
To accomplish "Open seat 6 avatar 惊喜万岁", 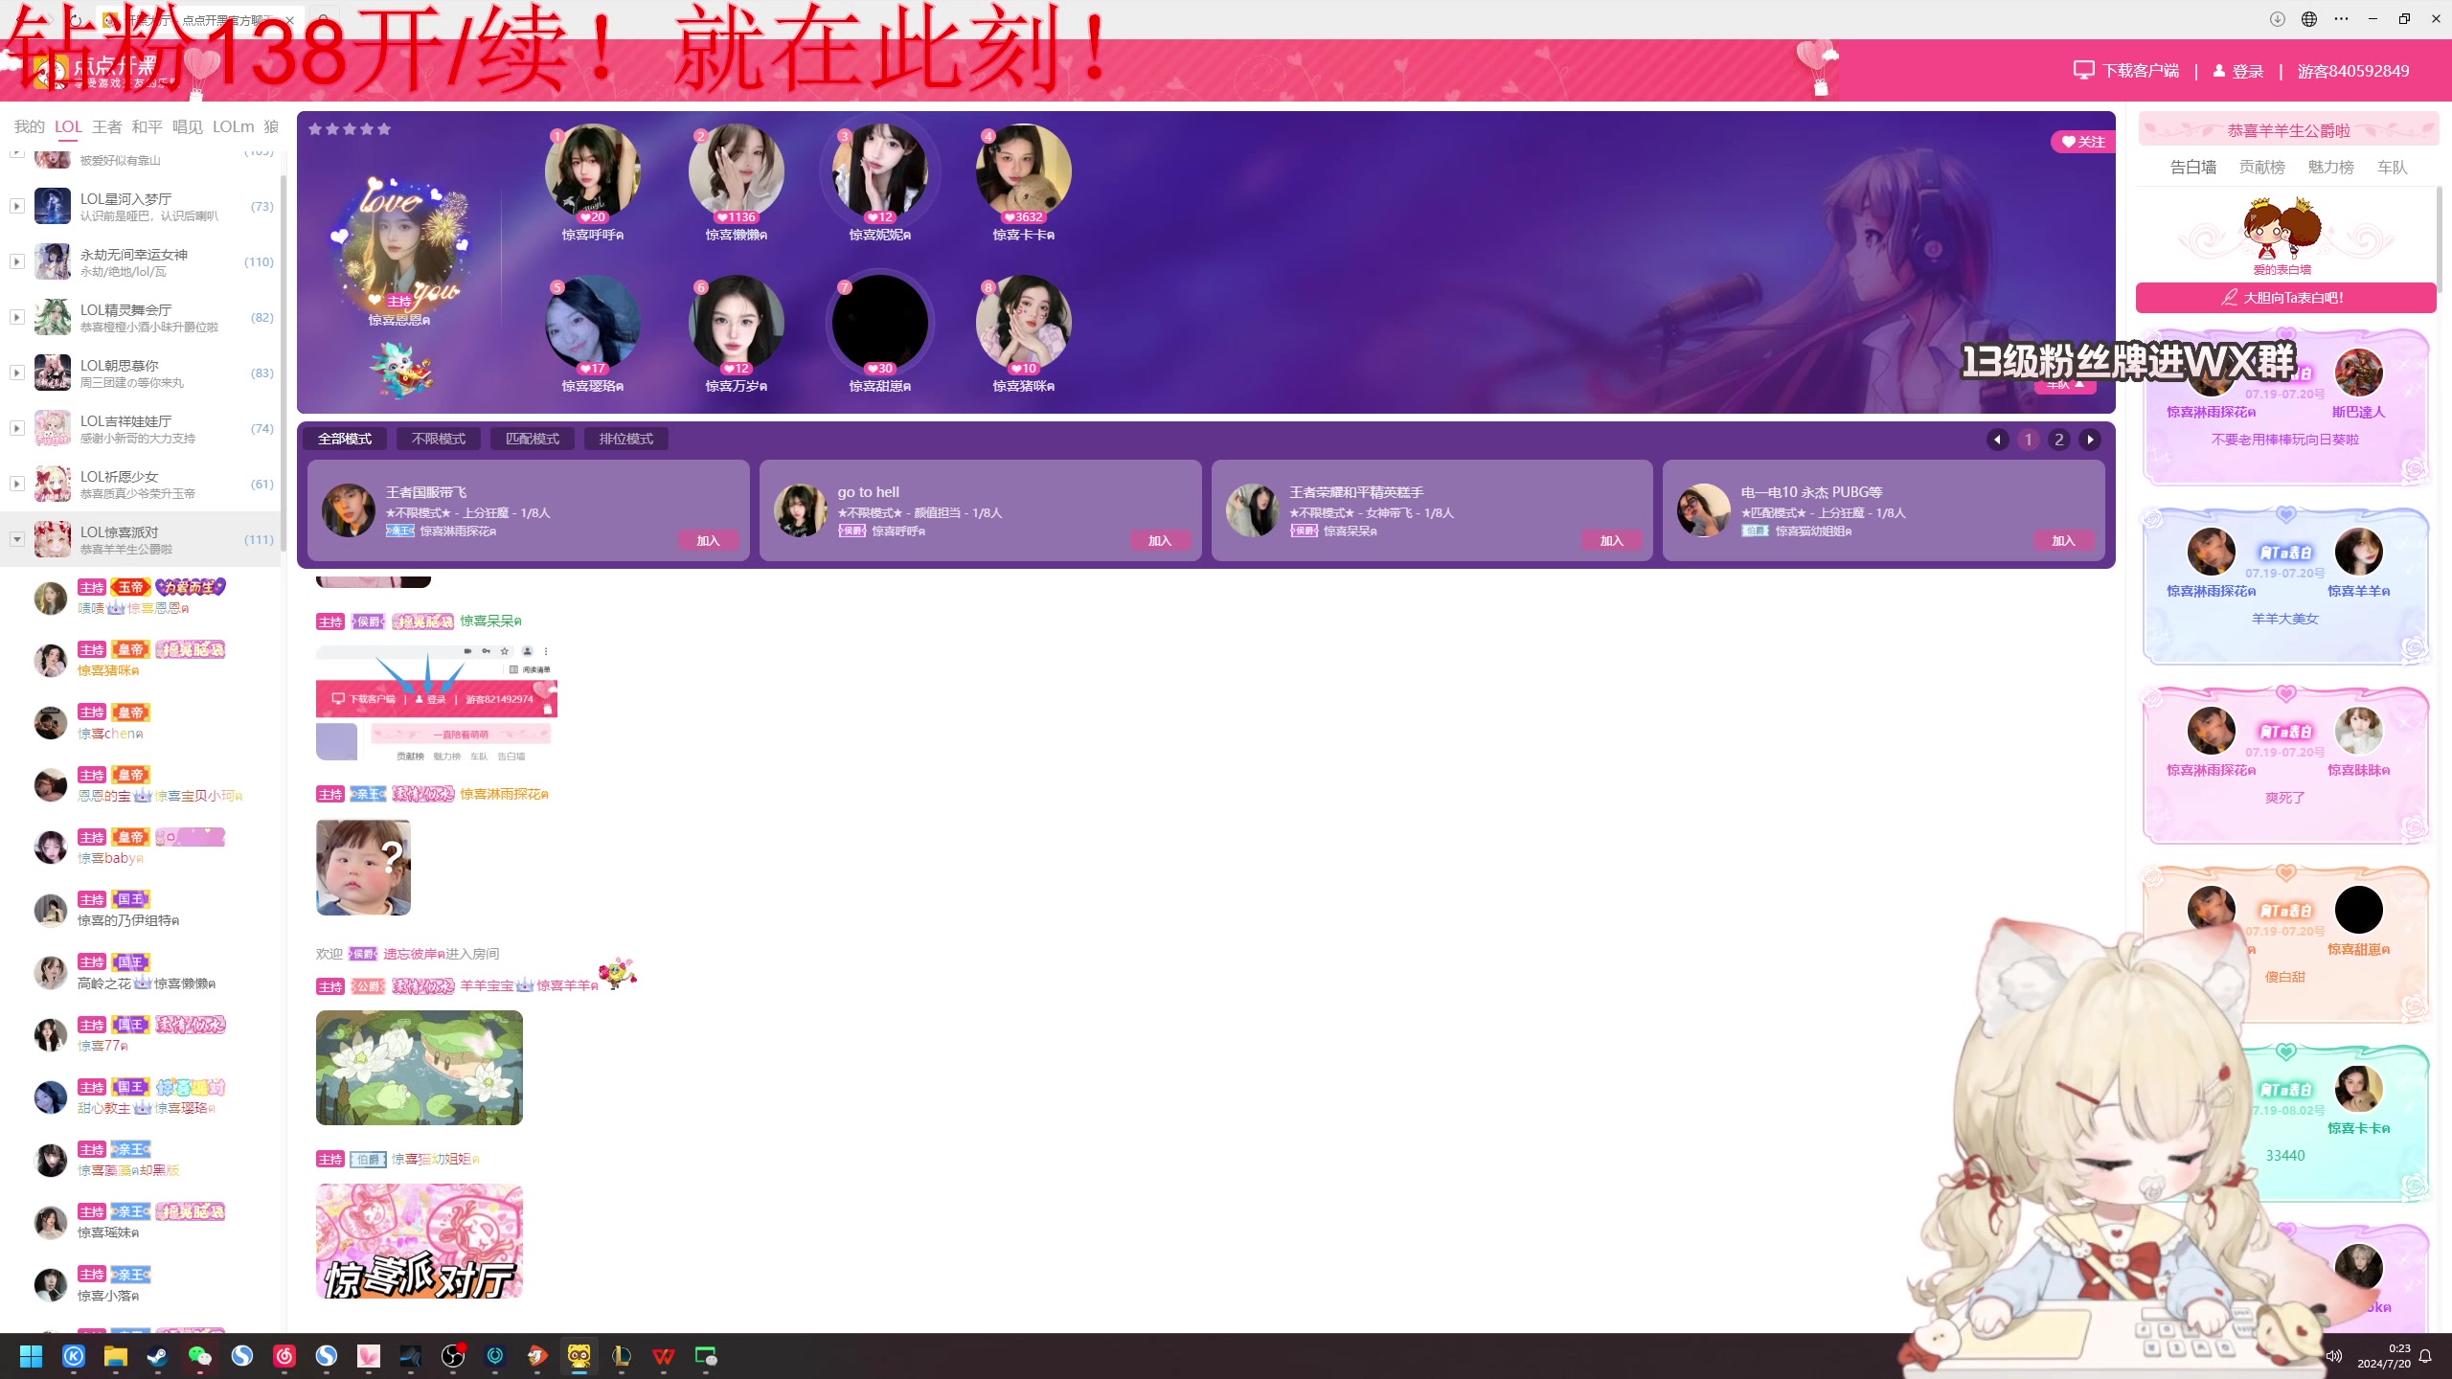I will click(737, 324).
